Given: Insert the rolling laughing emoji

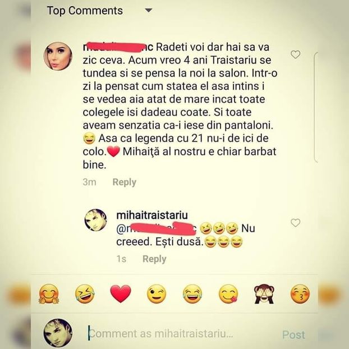Looking at the screenshot, I should 85,294.
